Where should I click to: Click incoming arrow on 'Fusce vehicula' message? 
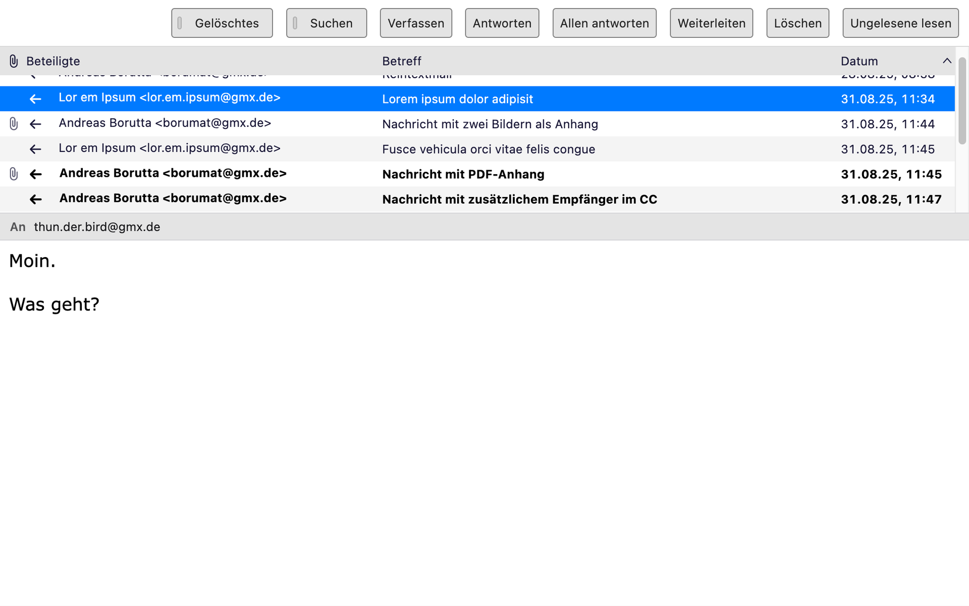(35, 149)
